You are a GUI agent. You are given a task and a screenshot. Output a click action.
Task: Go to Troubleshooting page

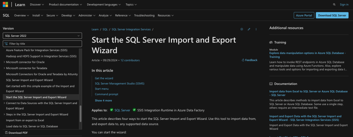144,15
